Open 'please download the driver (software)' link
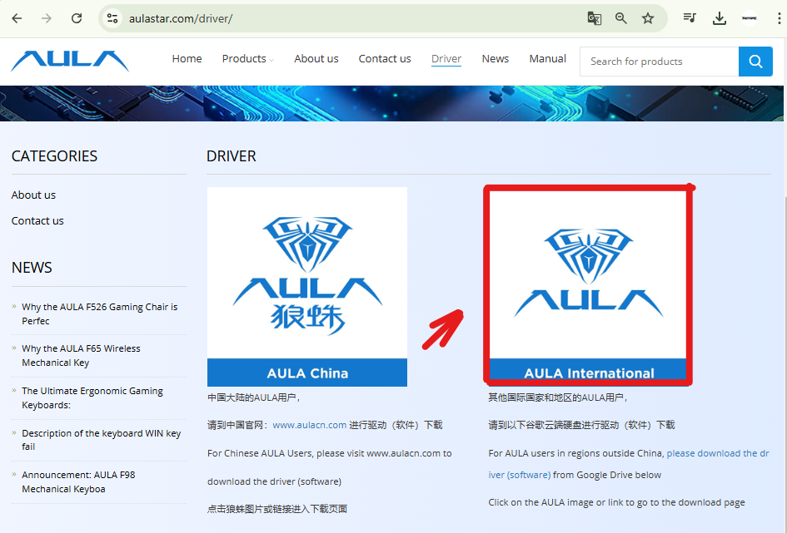This screenshot has height=533, width=787. [717, 453]
